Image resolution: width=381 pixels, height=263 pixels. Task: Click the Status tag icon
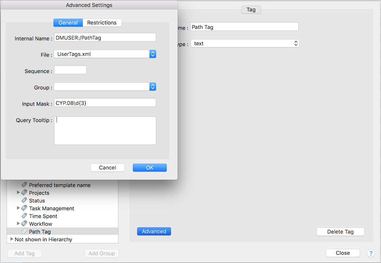point(24,201)
